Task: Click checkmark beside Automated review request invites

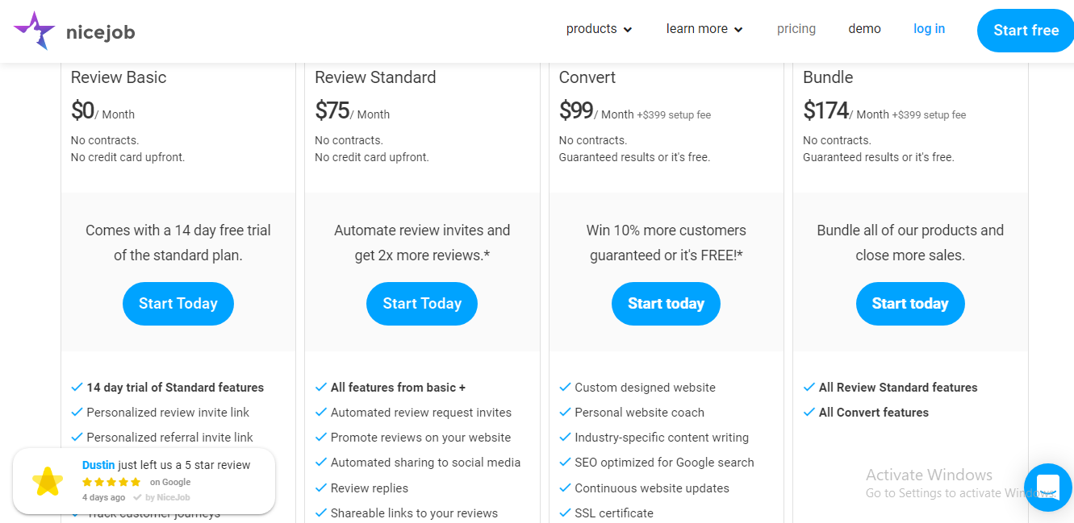Action: [321, 413]
